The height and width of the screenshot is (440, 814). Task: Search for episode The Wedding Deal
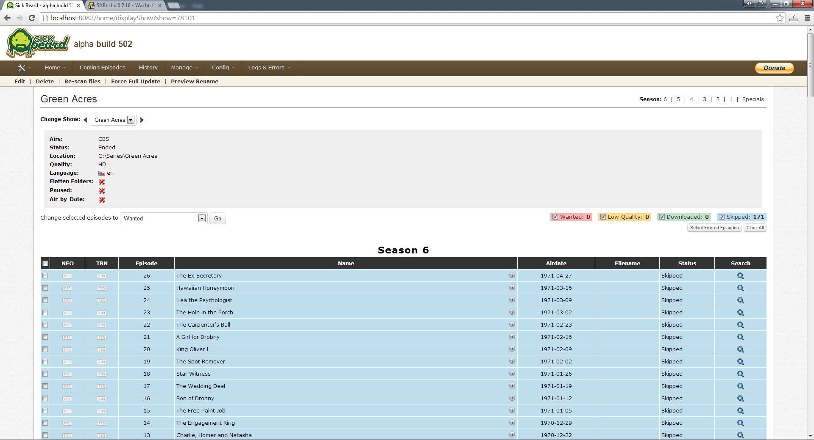[740, 386]
